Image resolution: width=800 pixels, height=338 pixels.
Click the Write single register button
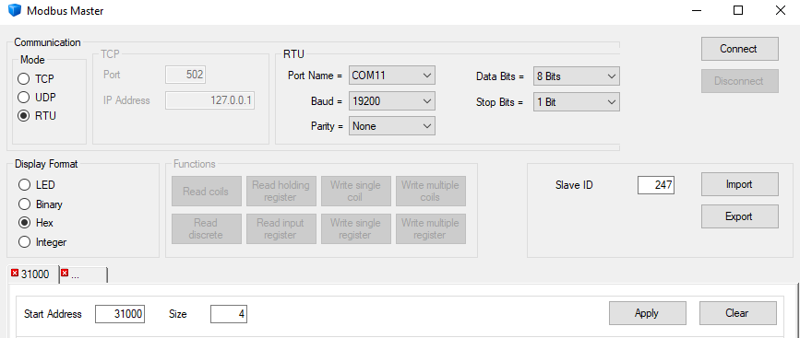coord(356,229)
